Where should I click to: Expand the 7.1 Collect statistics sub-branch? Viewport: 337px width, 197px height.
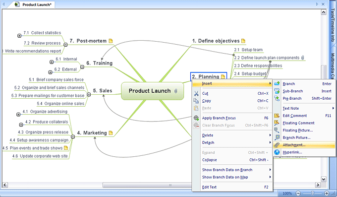tap(19, 36)
